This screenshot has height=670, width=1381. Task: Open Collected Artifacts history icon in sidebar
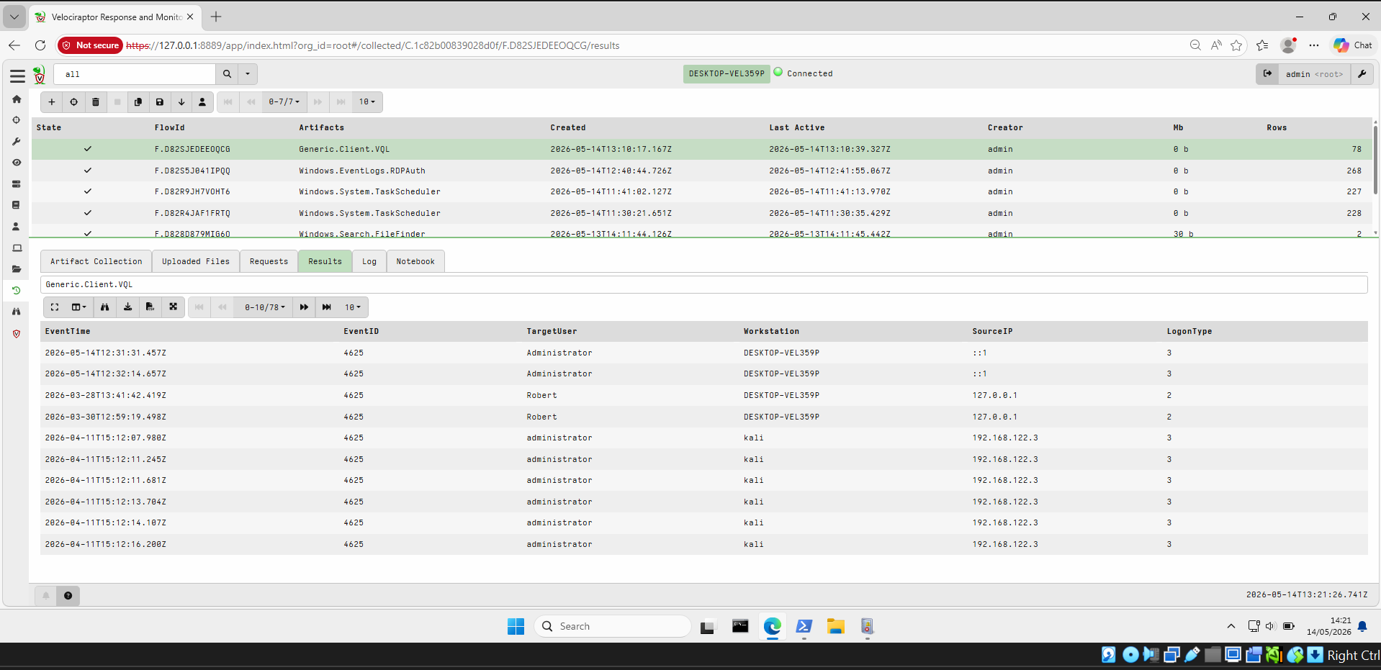coord(17,291)
